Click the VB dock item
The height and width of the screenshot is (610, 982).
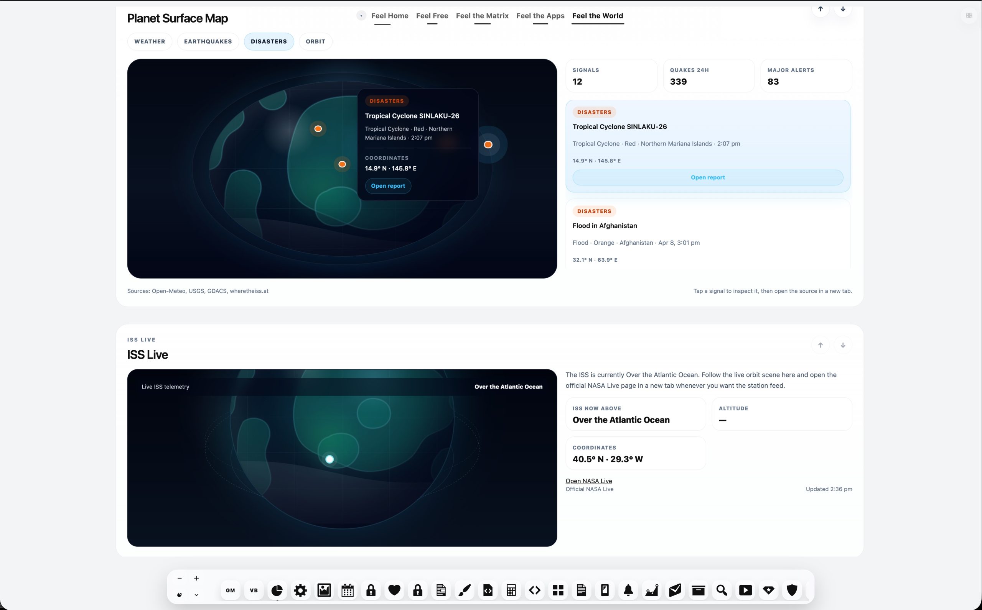point(254,590)
